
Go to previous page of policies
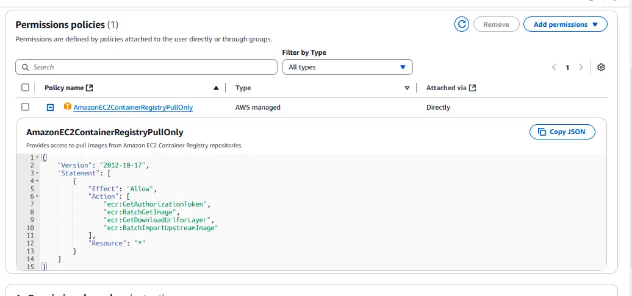click(554, 67)
